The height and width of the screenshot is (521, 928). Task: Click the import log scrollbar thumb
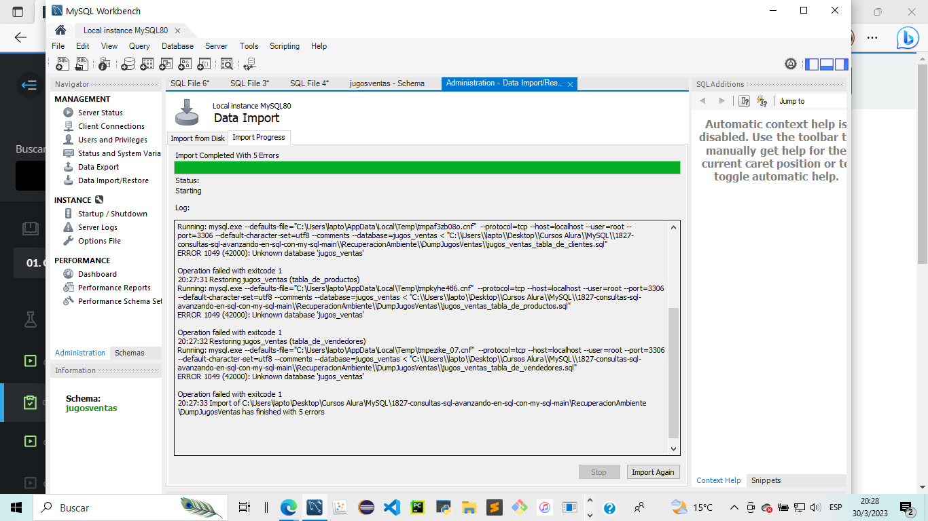[x=674, y=373]
